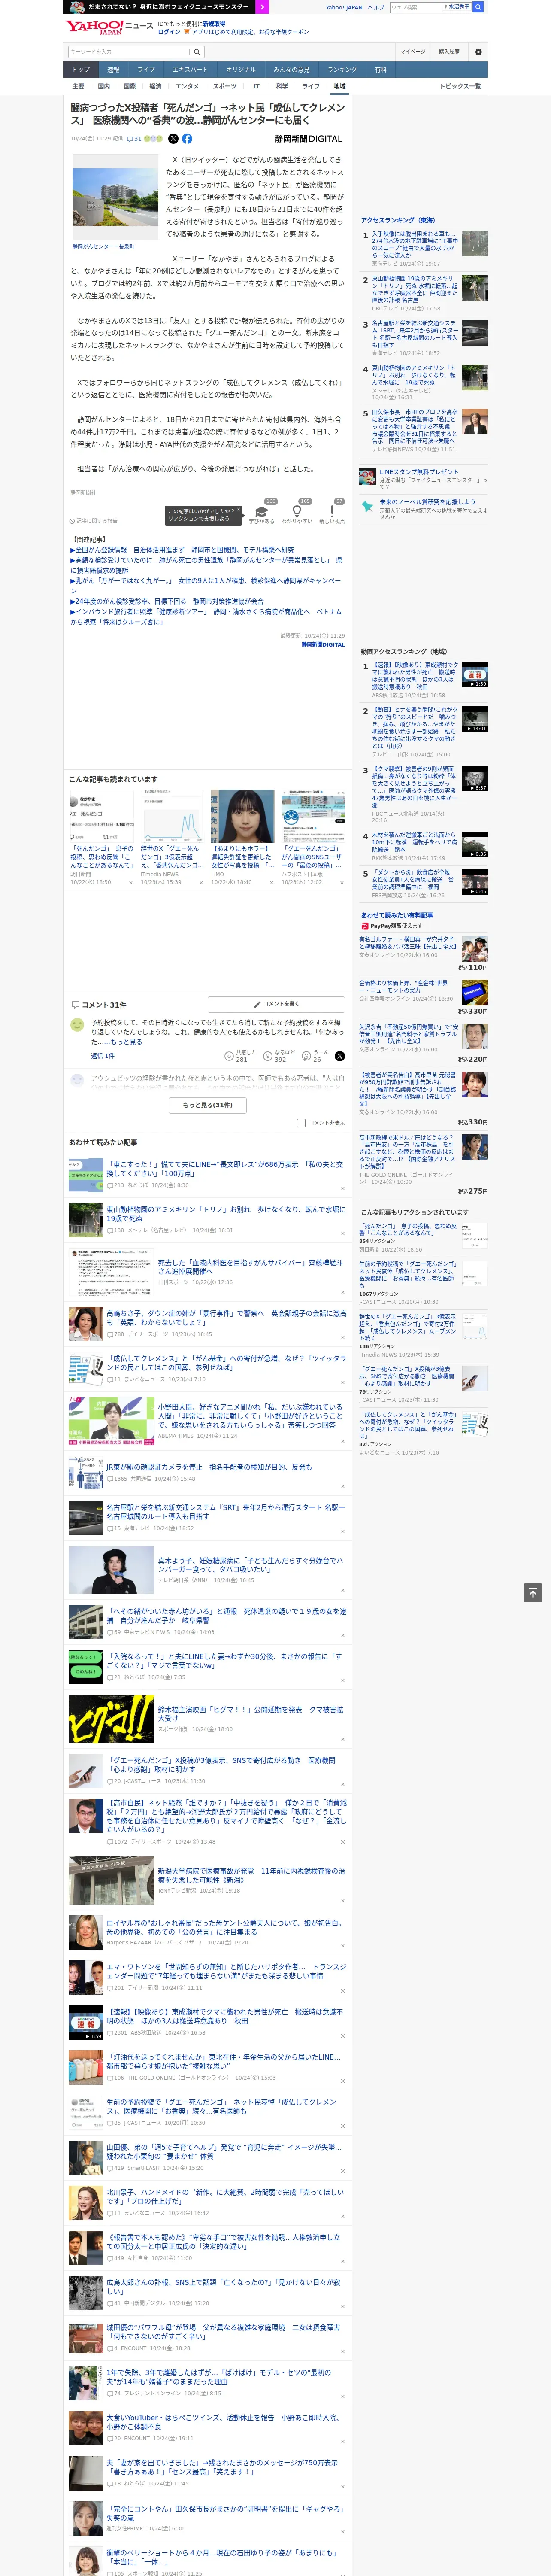
Task: Open related link 24年度のがん検診受診率
Action: coord(167,601)
